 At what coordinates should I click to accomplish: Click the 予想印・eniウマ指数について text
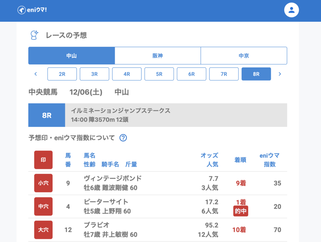pos(72,138)
